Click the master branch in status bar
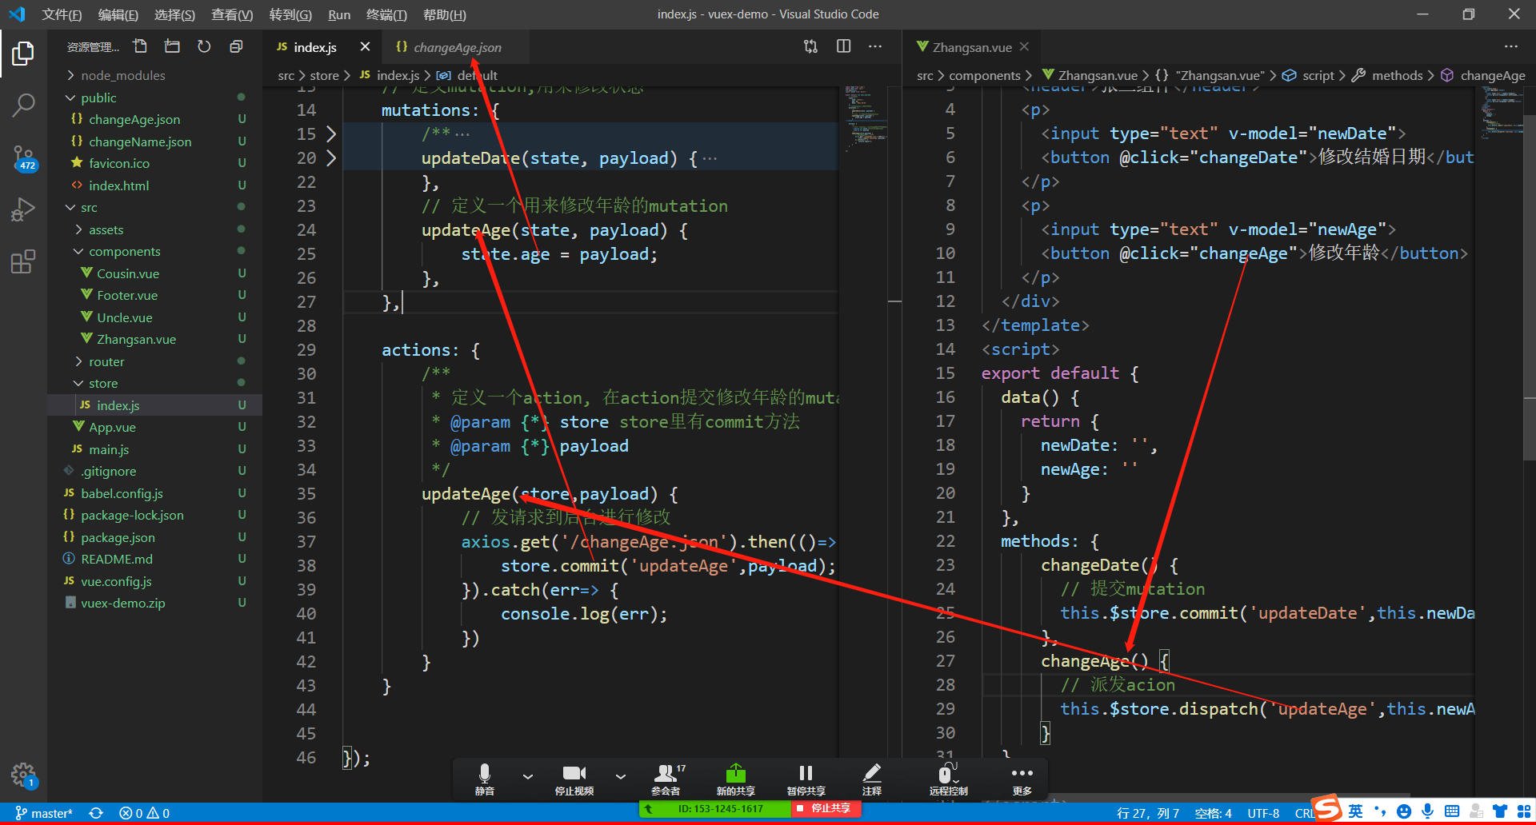 [x=44, y=813]
